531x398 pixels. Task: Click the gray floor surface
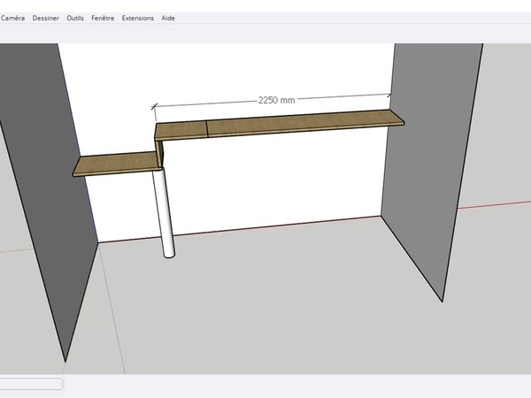(x=265, y=301)
